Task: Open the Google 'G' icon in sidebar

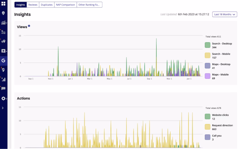Action: tap(3, 60)
